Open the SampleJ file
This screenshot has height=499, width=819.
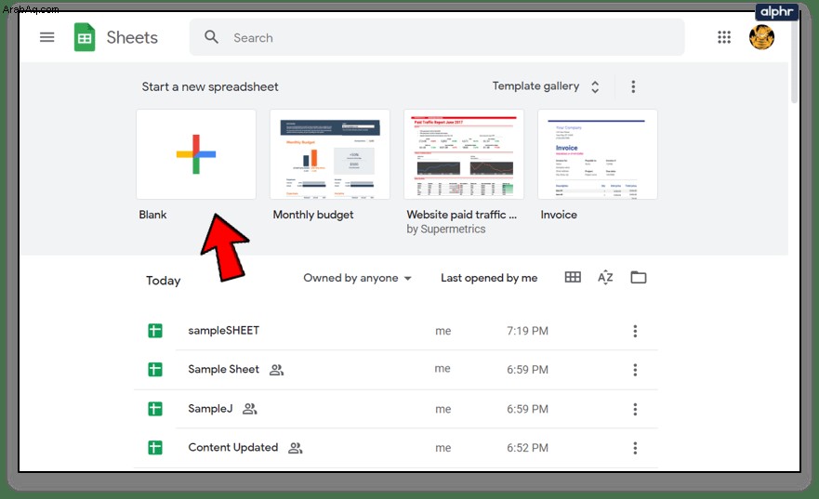pyautogui.click(x=395, y=409)
